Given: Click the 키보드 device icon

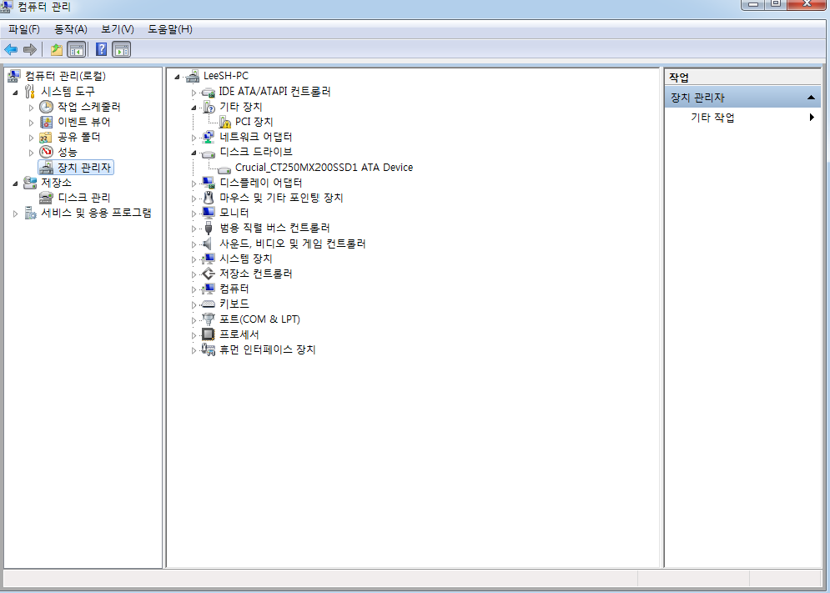Looking at the screenshot, I should (x=209, y=304).
